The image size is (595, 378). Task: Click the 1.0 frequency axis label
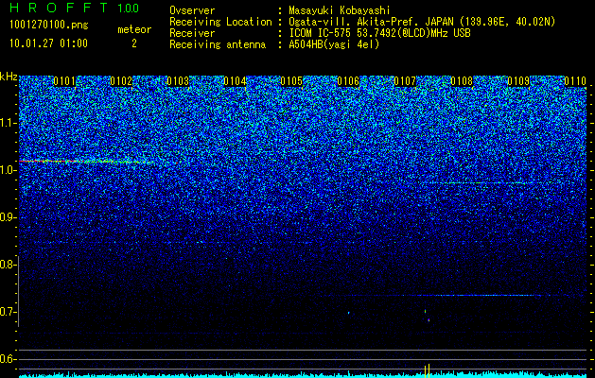tap(7, 170)
